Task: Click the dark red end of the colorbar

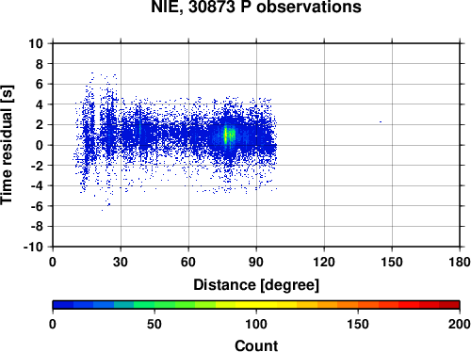Action: (449, 305)
